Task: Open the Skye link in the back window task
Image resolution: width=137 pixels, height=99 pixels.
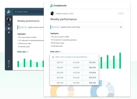Action: (x=23, y=27)
